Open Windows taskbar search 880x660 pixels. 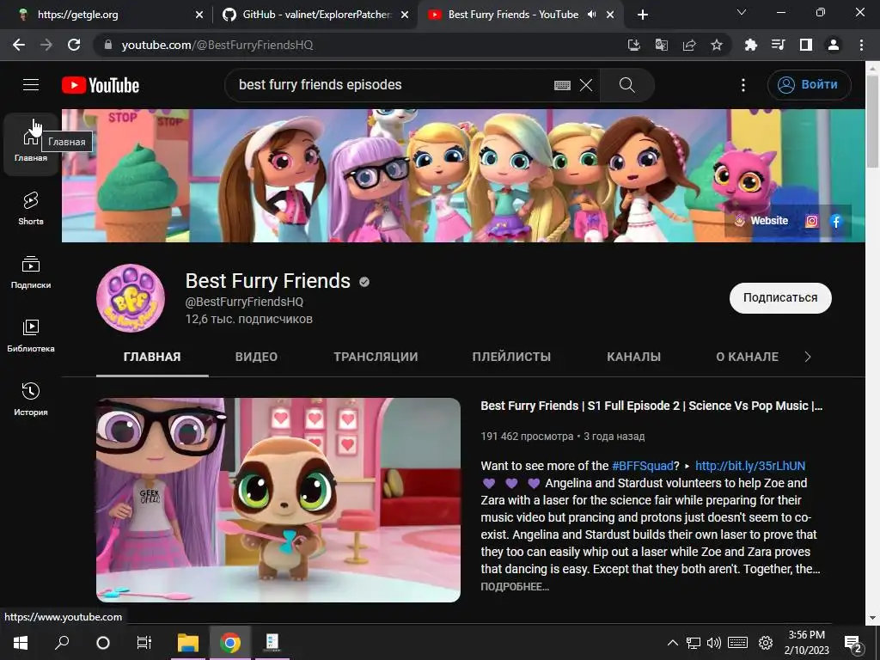point(62,642)
